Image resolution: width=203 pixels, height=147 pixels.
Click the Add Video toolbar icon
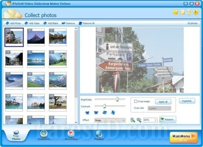(27, 23)
